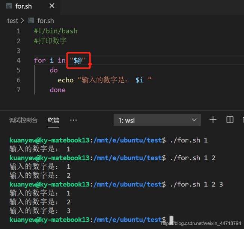Click line number 4 in the gutter

tap(18, 60)
